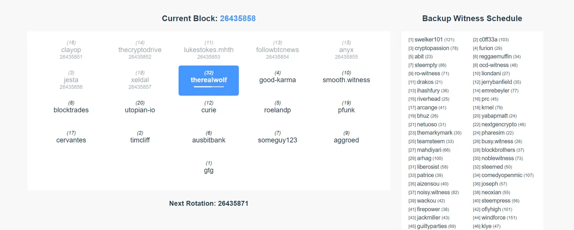The image size is (574, 230).
Task: Open the good-karma witness
Action: (x=278, y=80)
